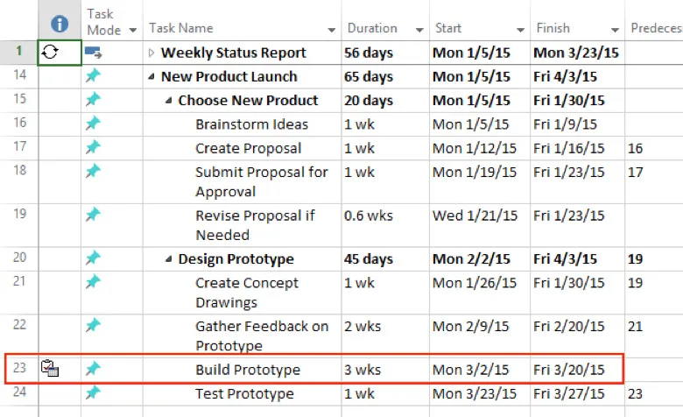Click the pin icon for New Product Launch

[93, 76]
